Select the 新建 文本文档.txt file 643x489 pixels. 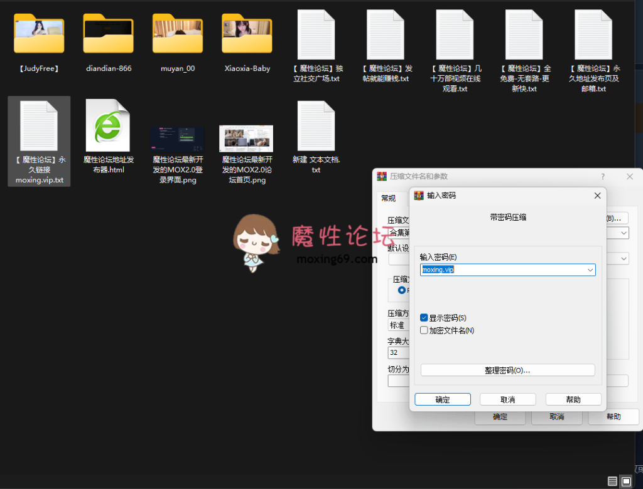pyautogui.click(x=315, y=125)
